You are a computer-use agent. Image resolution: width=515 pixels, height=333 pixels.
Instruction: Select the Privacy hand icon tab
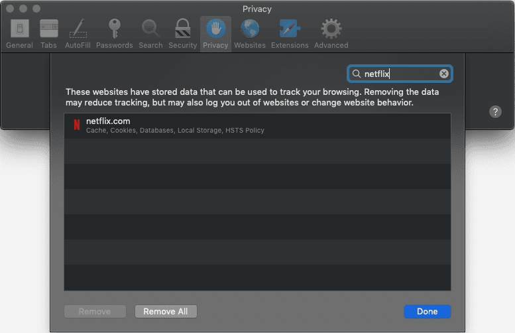[215, 34]
